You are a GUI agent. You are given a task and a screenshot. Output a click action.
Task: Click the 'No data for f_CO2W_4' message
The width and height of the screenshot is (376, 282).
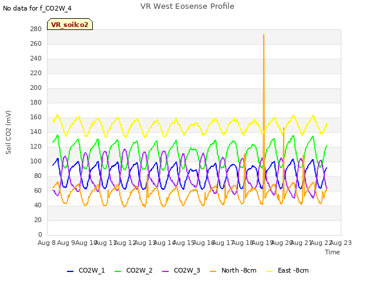(37, 8)
